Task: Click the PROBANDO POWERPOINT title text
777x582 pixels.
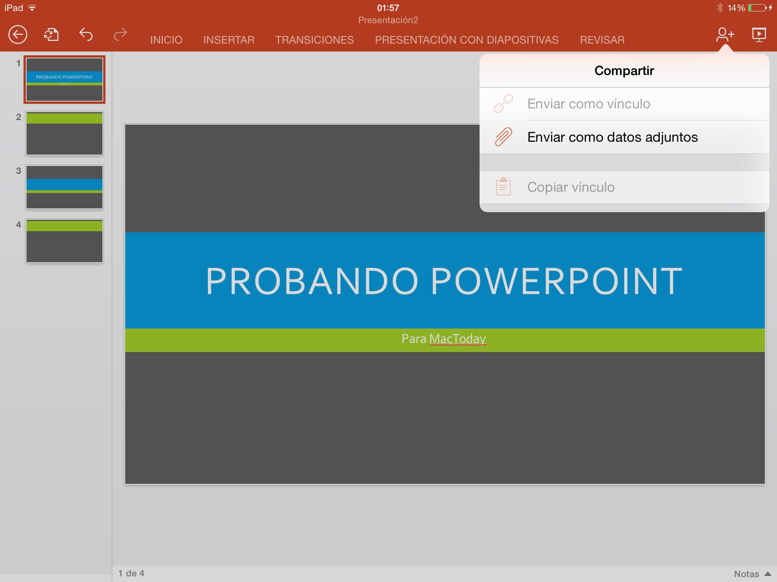Action: pyautogui.click(x=444, y=281)
